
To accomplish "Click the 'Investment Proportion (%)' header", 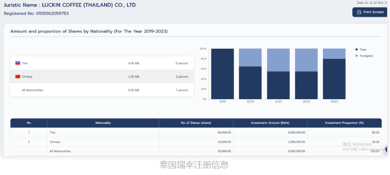I will (344, 123).
